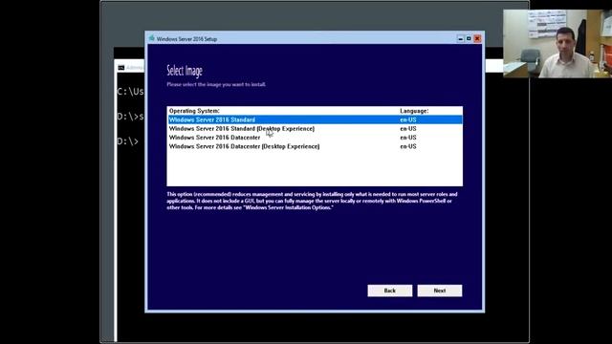Click the Language column header
The image size is (612, 344).
414,111
